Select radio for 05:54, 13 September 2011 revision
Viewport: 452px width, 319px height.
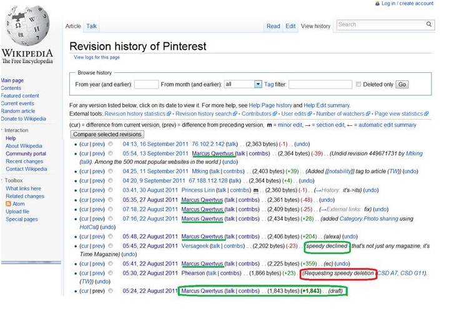click(x=111, y=153)
